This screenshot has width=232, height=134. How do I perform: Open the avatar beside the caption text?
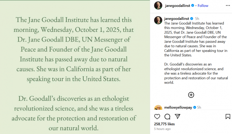pos(158,20)
